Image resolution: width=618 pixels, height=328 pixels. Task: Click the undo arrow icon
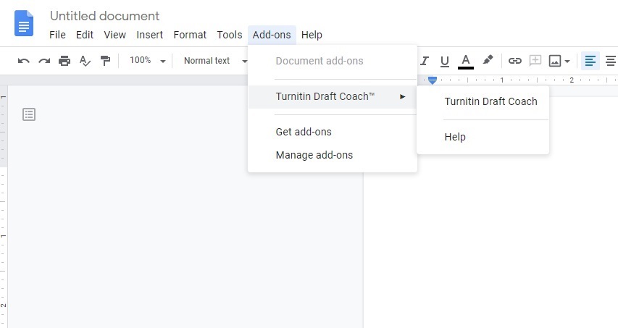tap(23, 61)
